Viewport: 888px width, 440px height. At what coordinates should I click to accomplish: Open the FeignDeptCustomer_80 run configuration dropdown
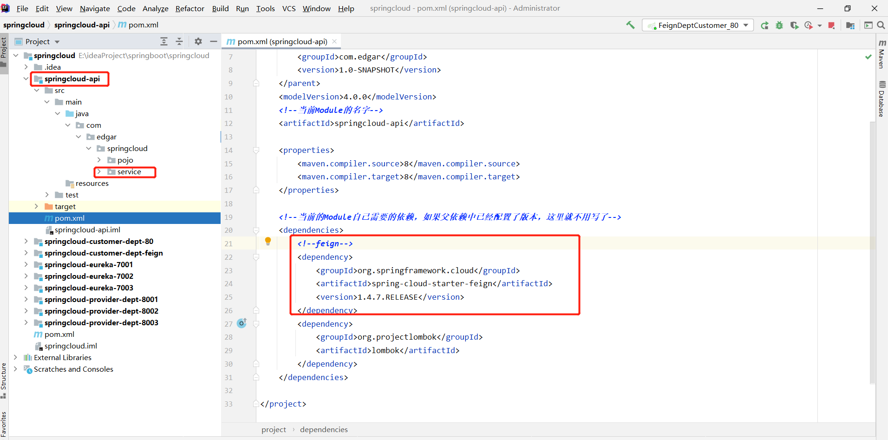coord(698,25)
